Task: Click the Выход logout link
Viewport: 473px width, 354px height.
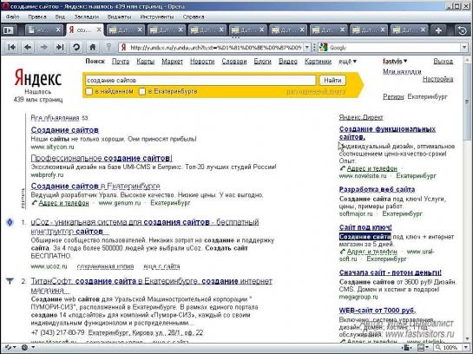Action: click(443, 62)
